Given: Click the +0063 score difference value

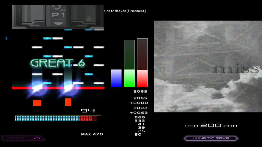Looking at the screenshot, I should click(139, 113).
